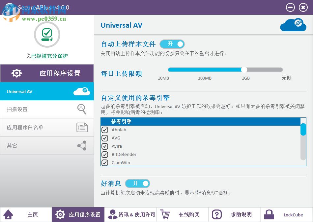The image size is (313, 222).
Task: Click the cloud sync icon beside Universal AV heading
Action: pos(293,25)
